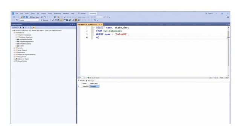Click the SQL Server Agent icon
Viewport: 241px width, 135px height.
[x=16, y=59]
